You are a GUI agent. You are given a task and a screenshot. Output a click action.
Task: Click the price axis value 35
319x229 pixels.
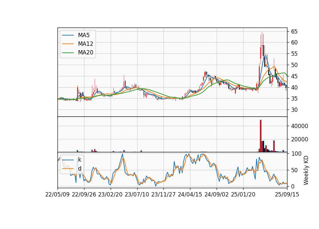(294, 99)
